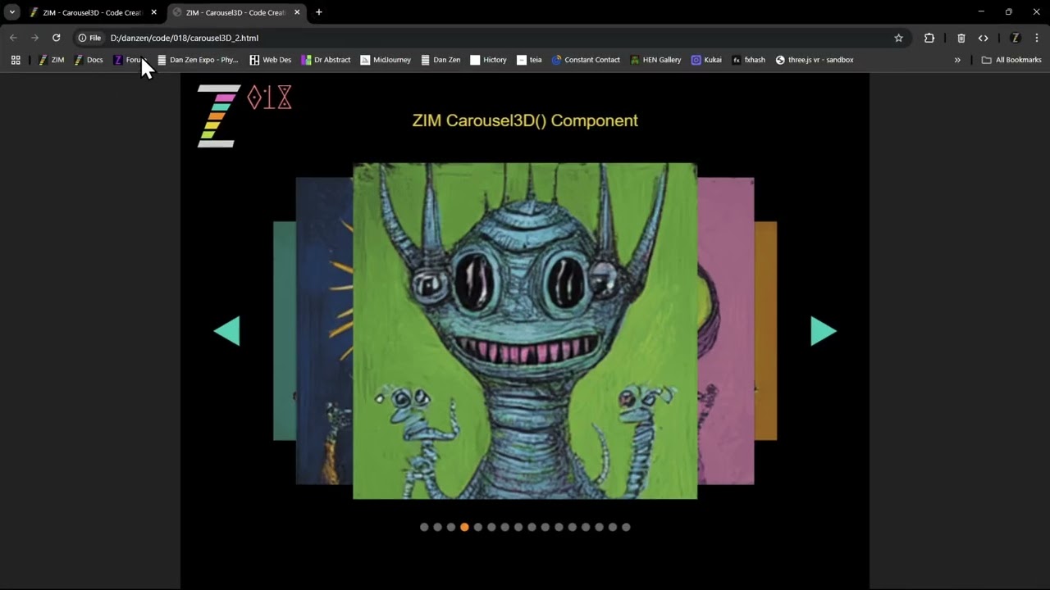1050x590 pixels.
Task: Click the trash can extension icon
Action: pos(961,38)
